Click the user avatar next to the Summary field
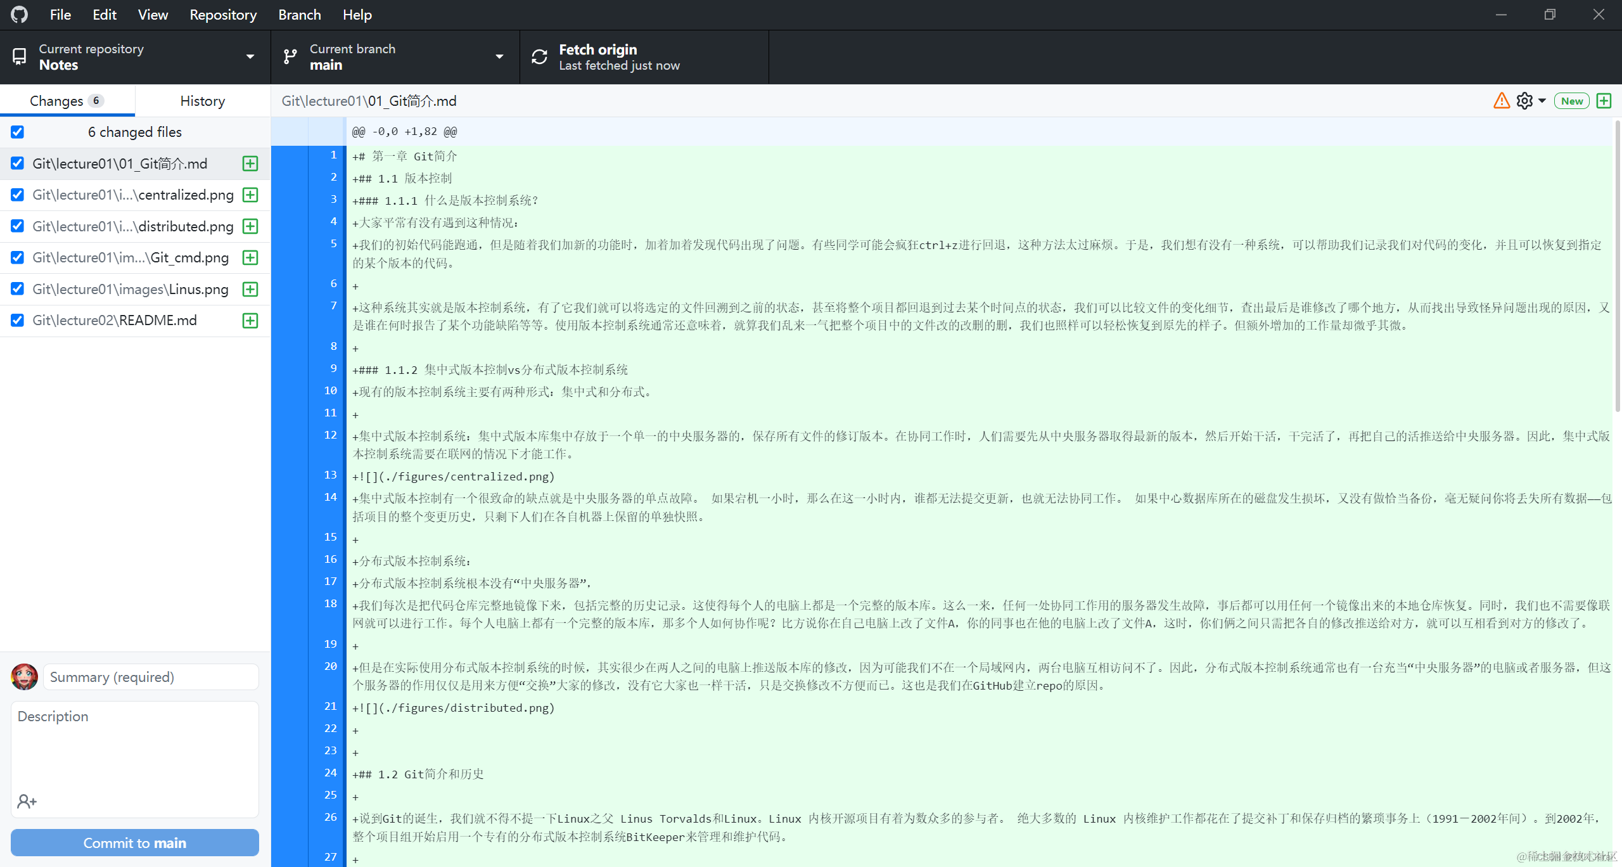This screenshot has width=1622, height=867. 24,676
